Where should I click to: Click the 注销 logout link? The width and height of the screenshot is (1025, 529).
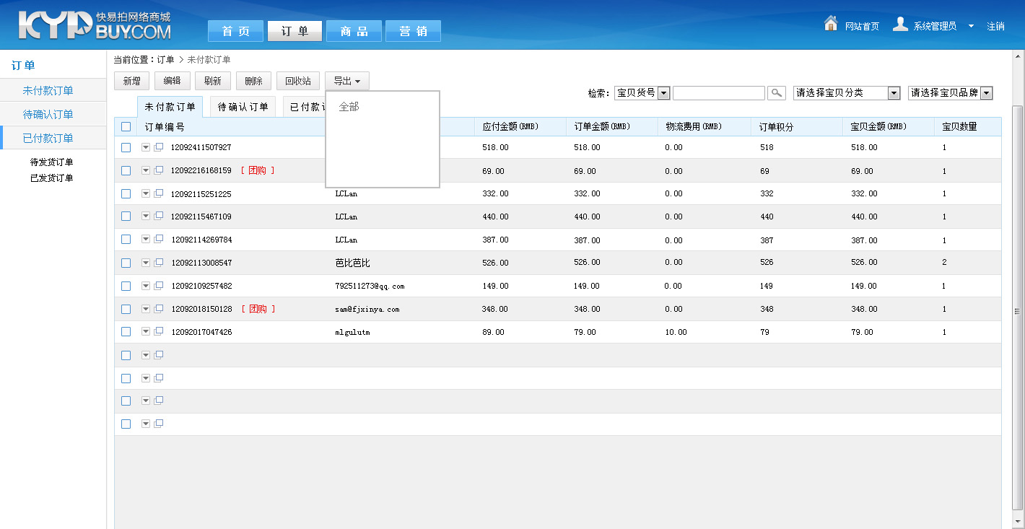tap(995, 26)
